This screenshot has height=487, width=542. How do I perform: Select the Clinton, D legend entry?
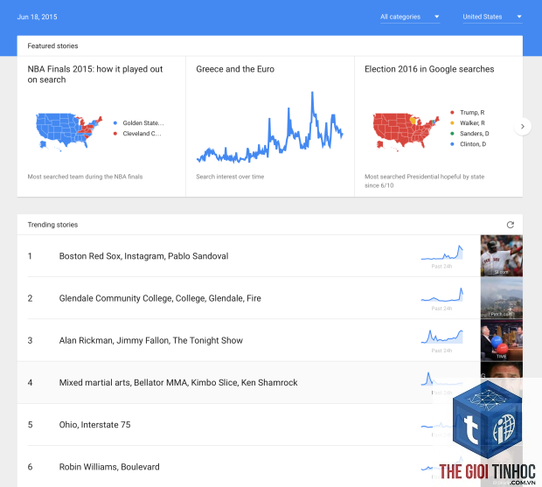[468, 144]
